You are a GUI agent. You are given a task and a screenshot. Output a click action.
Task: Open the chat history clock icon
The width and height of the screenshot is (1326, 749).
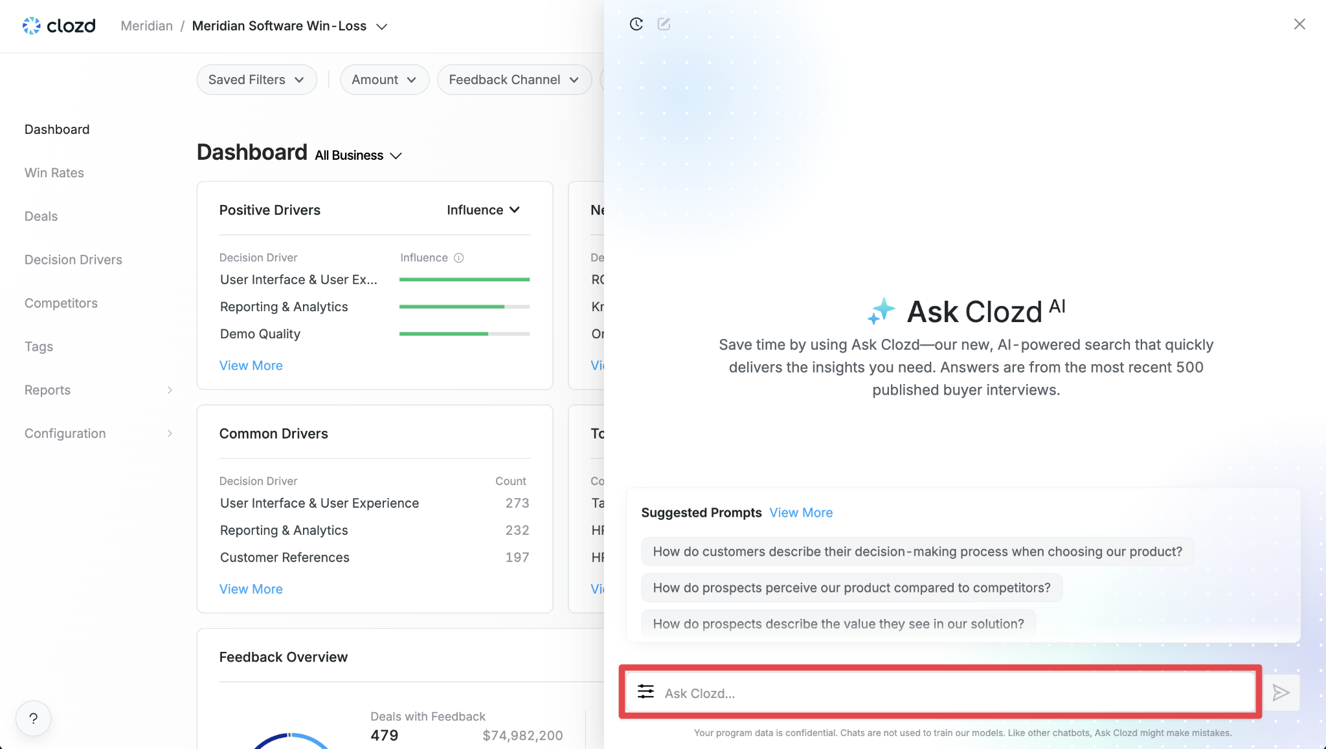636,24
